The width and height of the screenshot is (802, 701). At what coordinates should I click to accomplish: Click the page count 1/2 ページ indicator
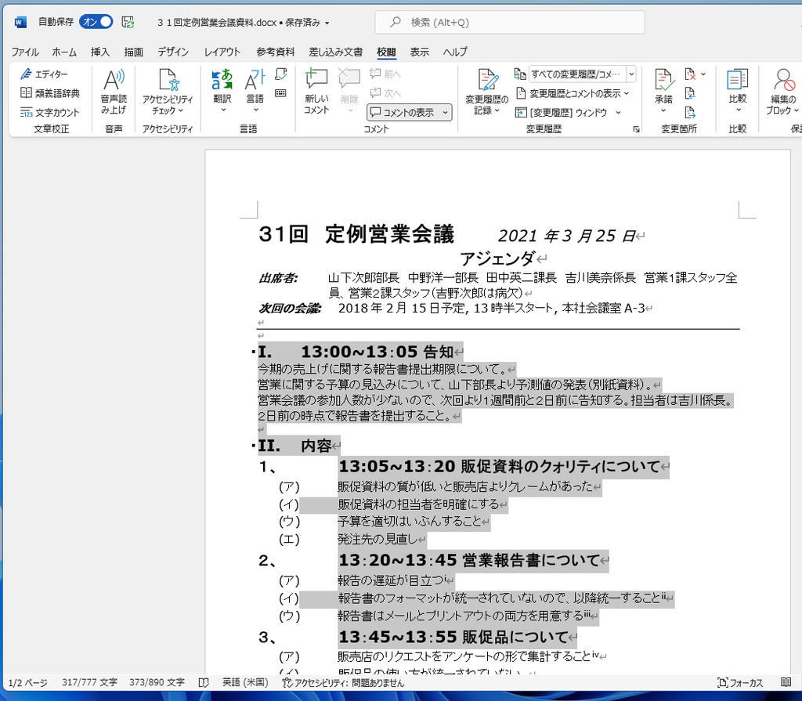(x=27, y=682)
